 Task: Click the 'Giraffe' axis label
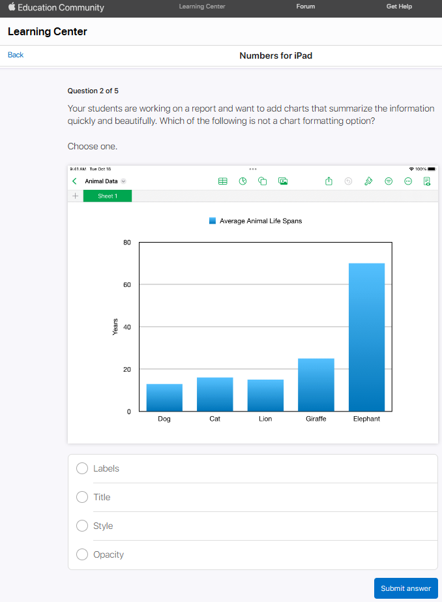pos(316,419)
